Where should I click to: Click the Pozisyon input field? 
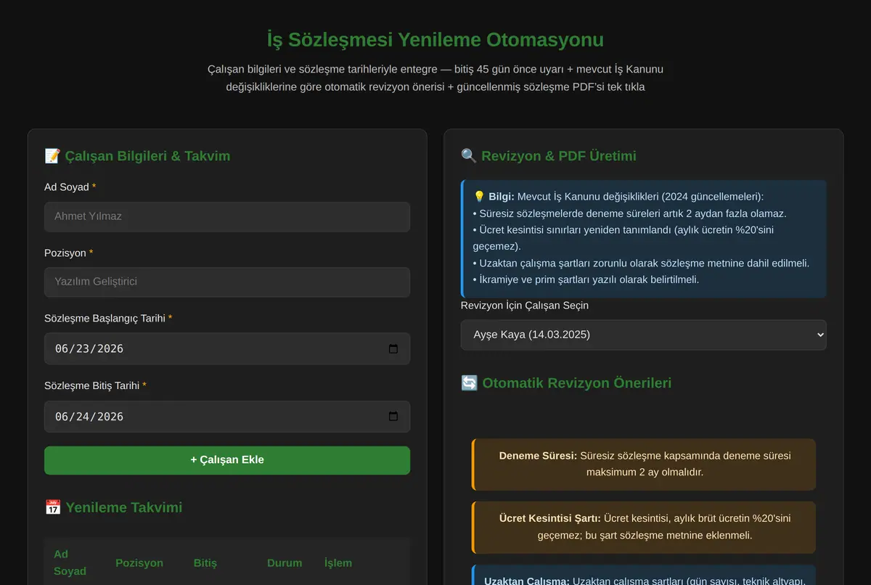click(x=227, y=282)
